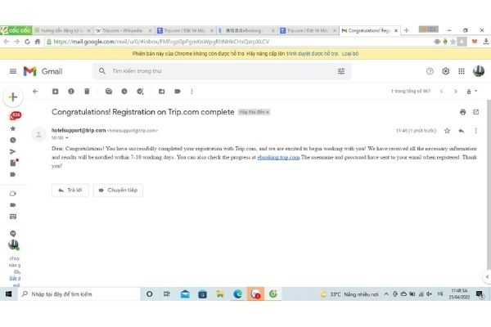This screenshot has height=327, width=491.
Task: Click the reply arrow icon beside the star
Action: tap(462, 130)
